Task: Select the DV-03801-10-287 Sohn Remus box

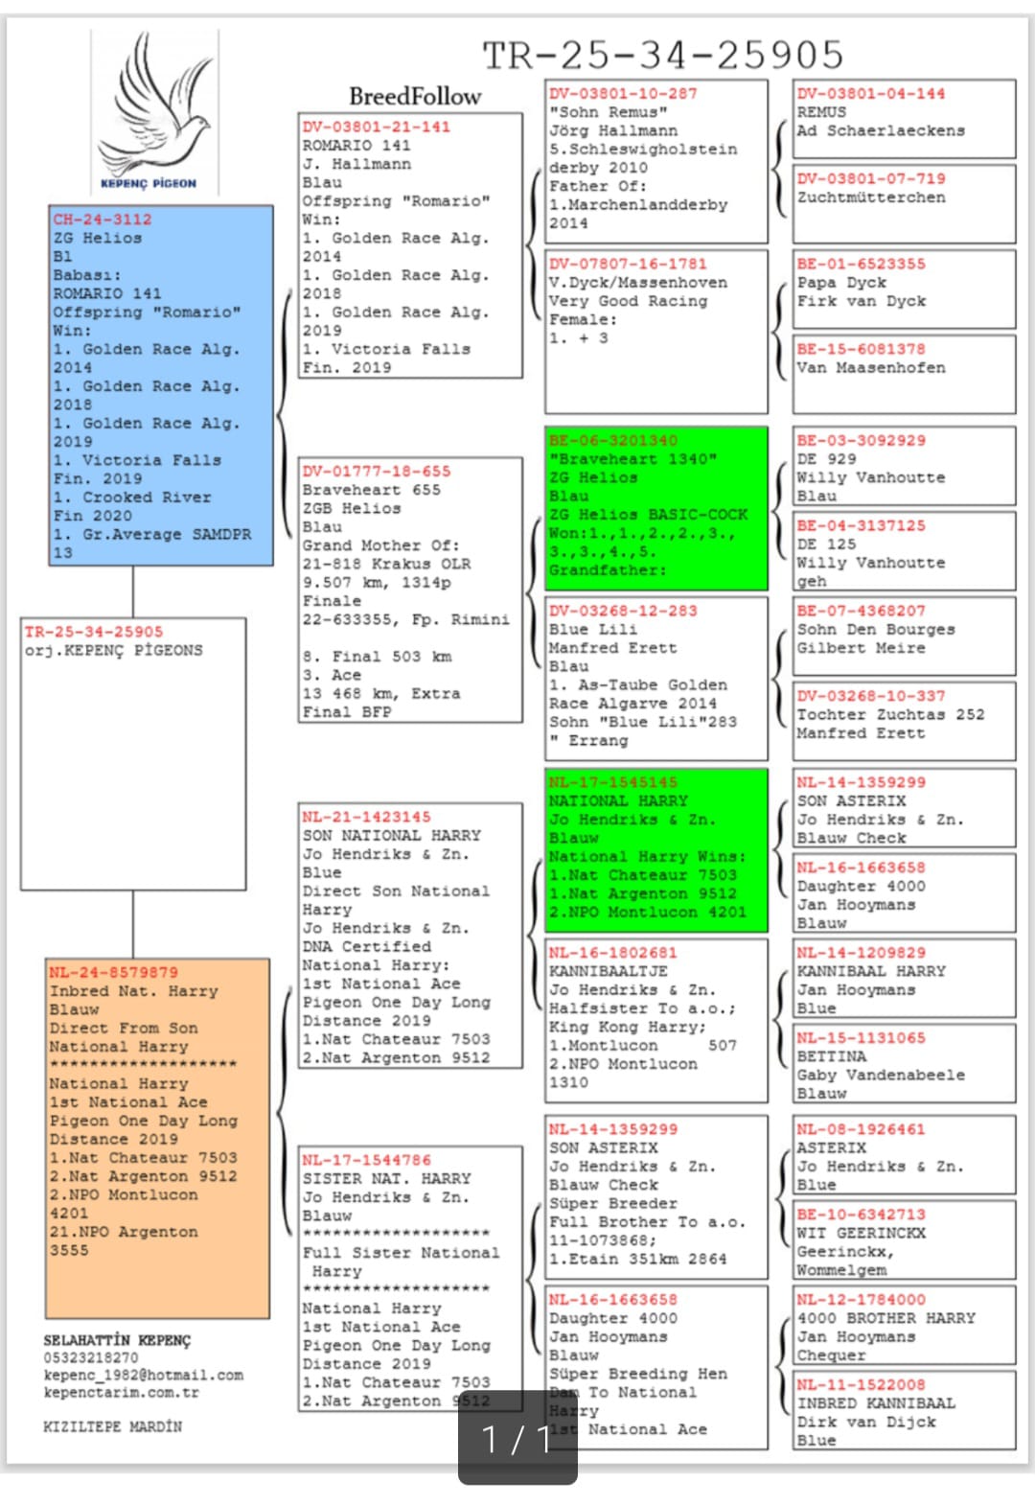Action: tap(655, 160)
